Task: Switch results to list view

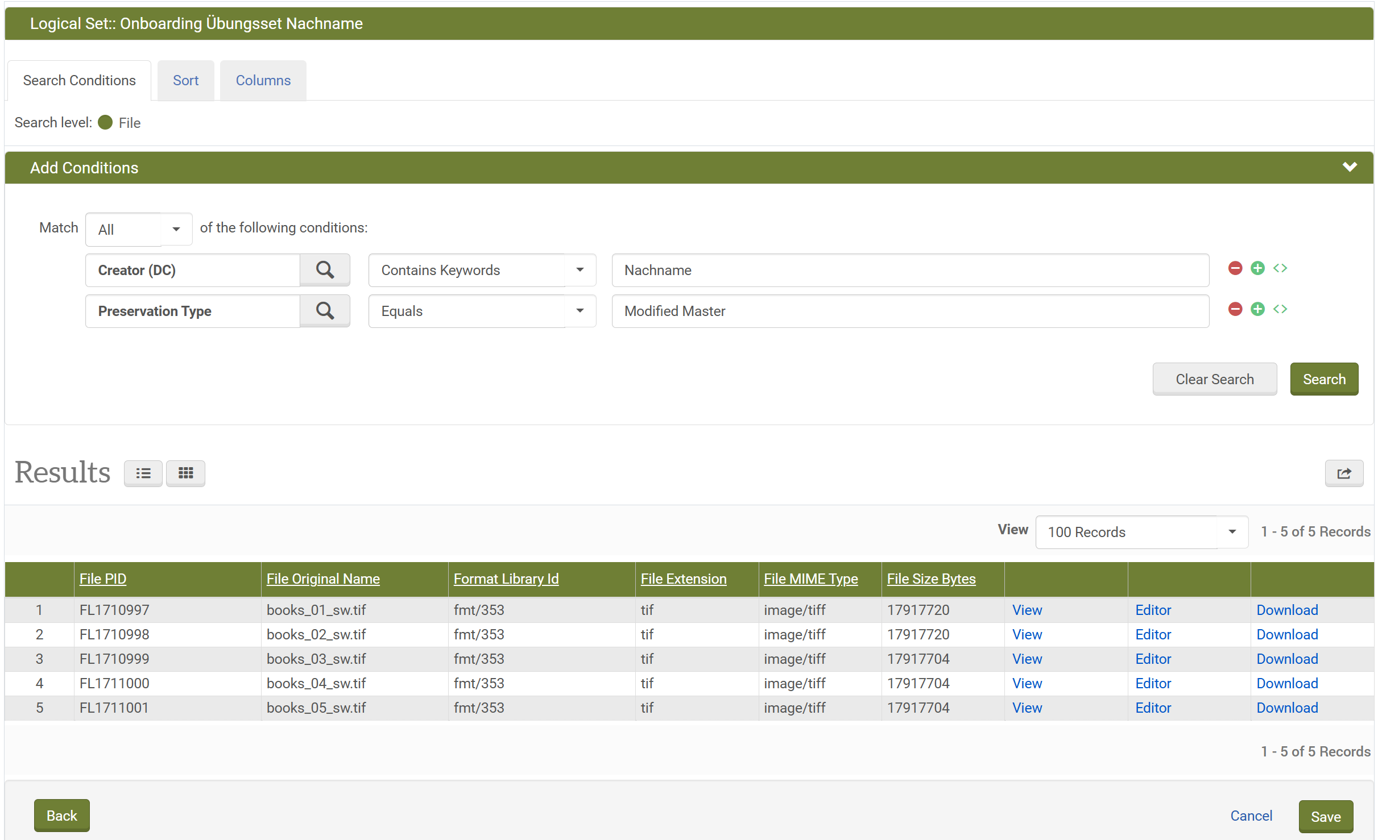Action: click(x=143, y=473)
